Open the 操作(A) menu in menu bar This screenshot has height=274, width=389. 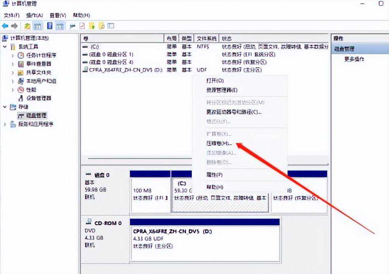pos(34,15)
